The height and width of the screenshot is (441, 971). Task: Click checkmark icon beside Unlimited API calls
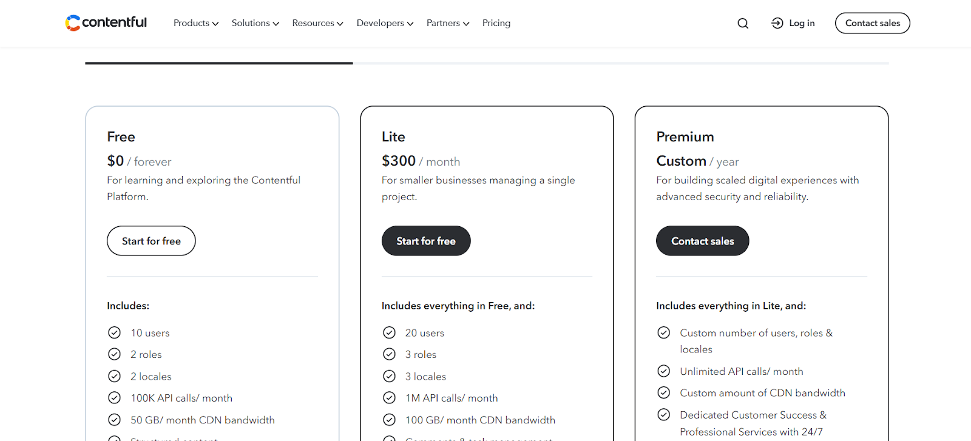click(664, 371)
